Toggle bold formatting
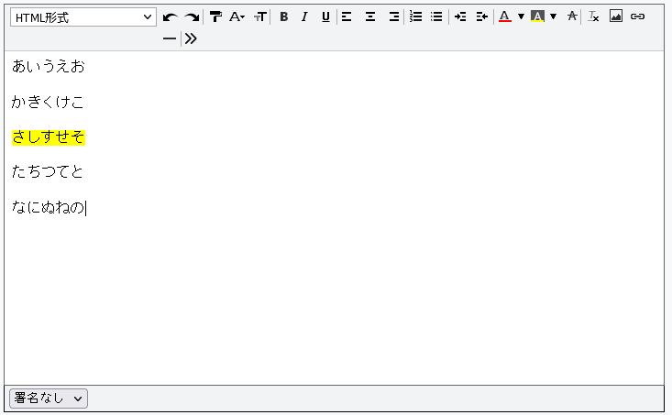This screenshot has width=672, height=415. [x=283, y=16]
